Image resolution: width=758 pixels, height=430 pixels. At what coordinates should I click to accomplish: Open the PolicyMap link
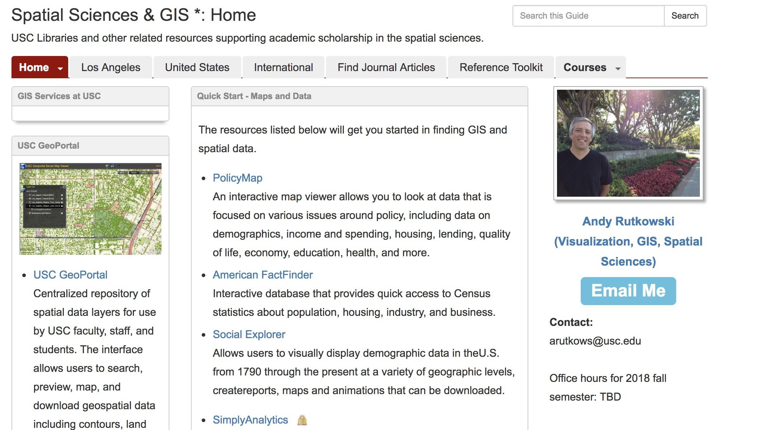pos(237,178)
